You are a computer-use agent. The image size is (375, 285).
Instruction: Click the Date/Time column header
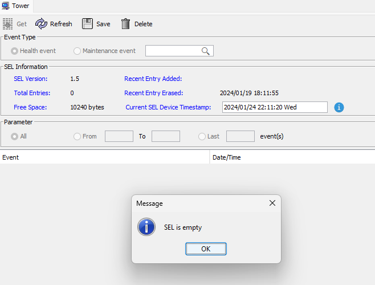click(x=292, y=157)
